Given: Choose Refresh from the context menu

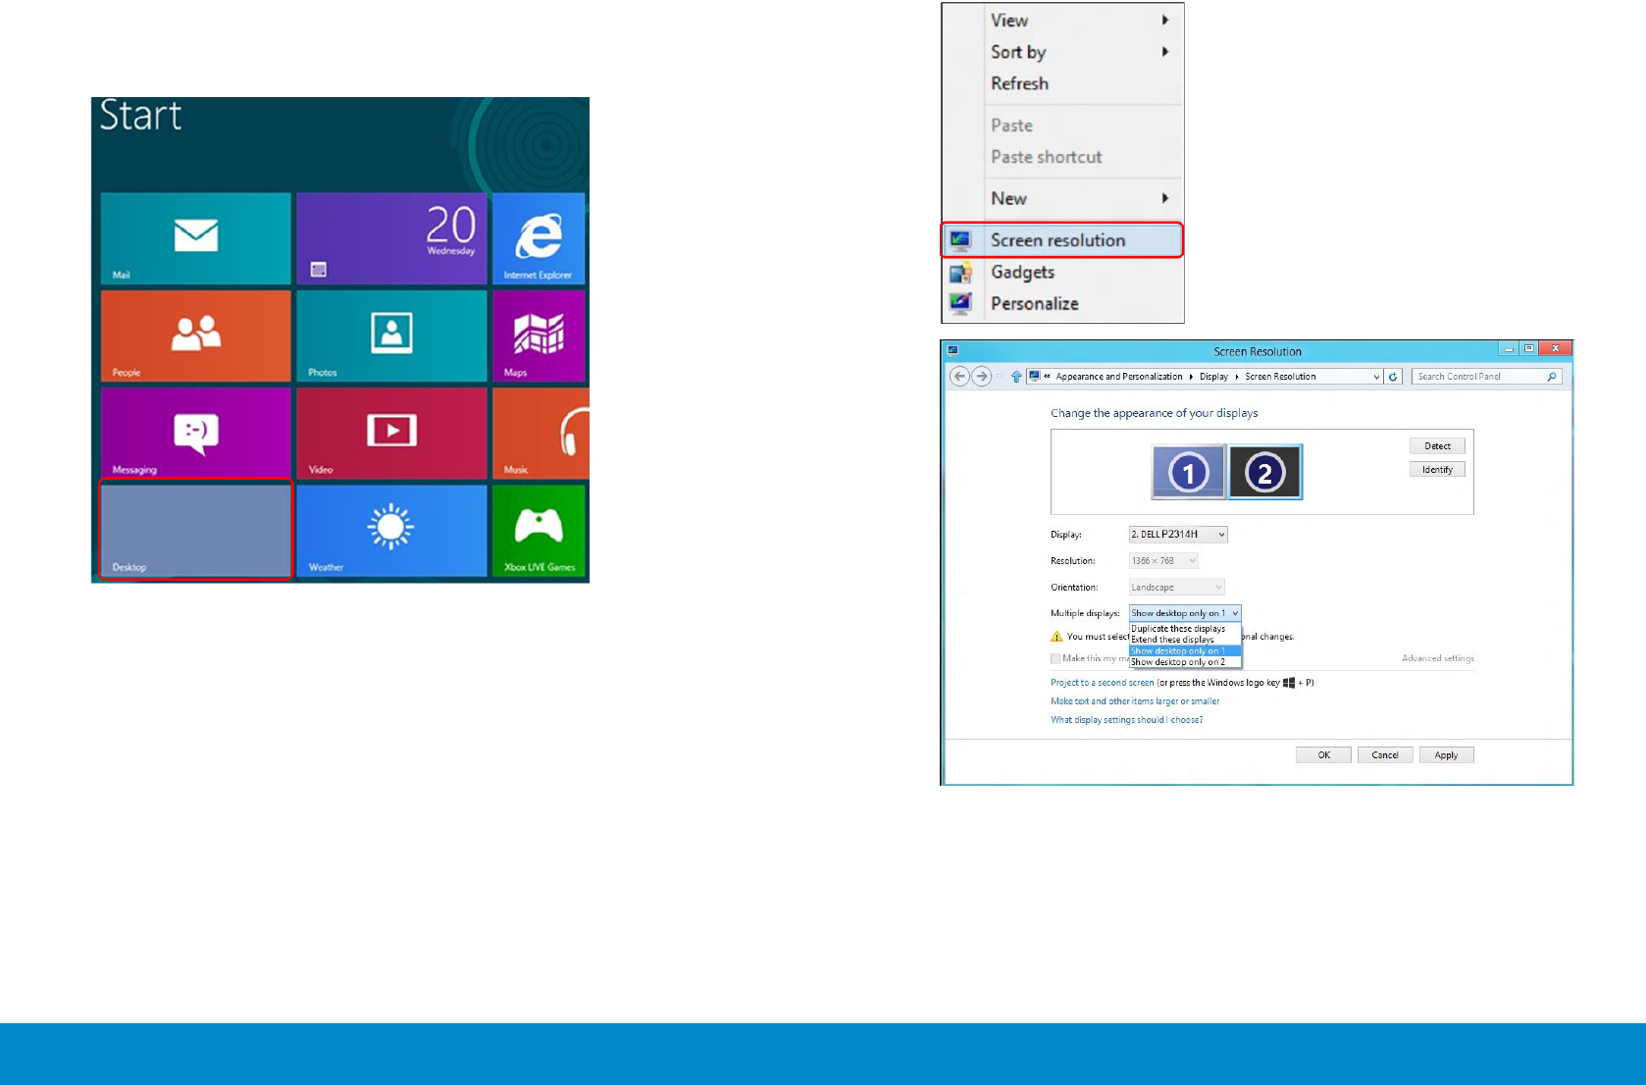Looking at the screenshot, I should (x=1019, y=83).
